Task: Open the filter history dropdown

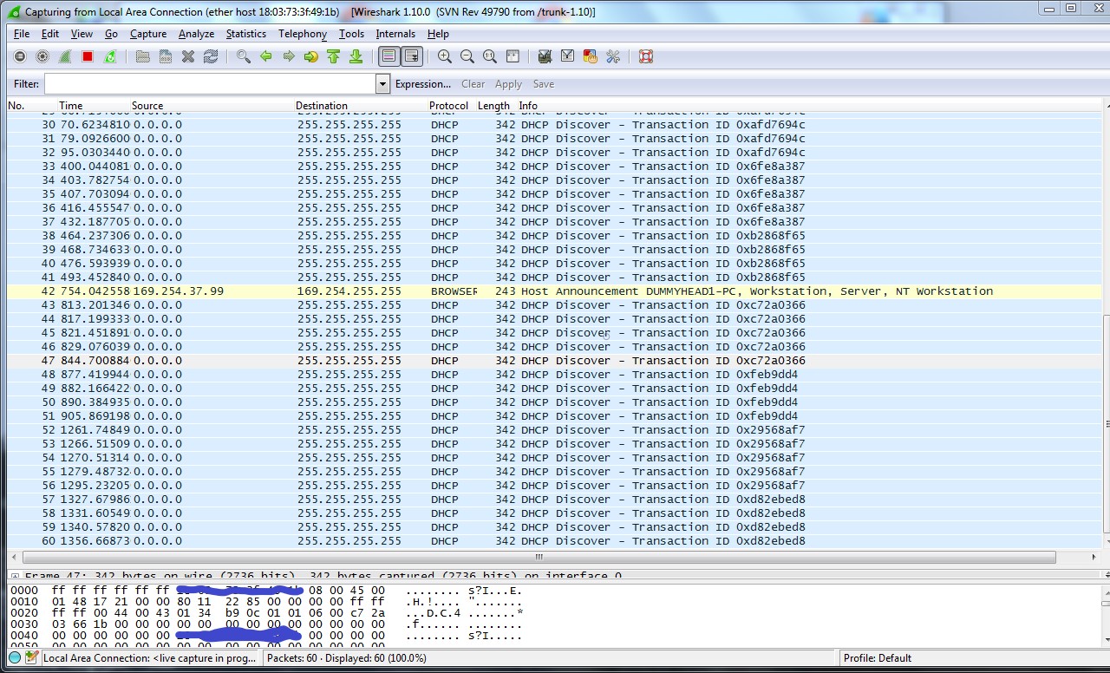Action: coord(382,83)
